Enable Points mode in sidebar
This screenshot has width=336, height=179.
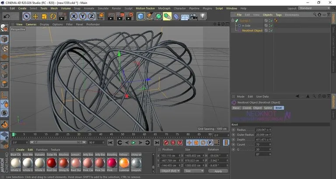[4, 66]
